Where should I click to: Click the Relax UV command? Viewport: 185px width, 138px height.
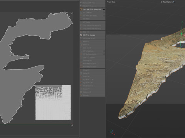pos(92,32)
